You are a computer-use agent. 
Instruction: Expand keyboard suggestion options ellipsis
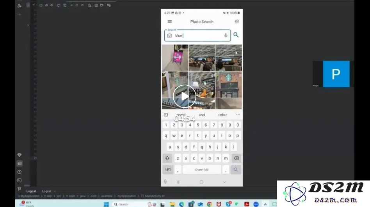tap(238, 115)
